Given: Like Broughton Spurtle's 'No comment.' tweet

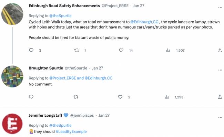Looking at the screenshot, I should click(x=120, y=97).
